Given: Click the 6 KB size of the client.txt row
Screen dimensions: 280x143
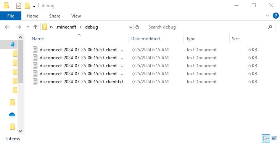Looking at the screenshot, I should pyautogui.click(x=253, y=82).
